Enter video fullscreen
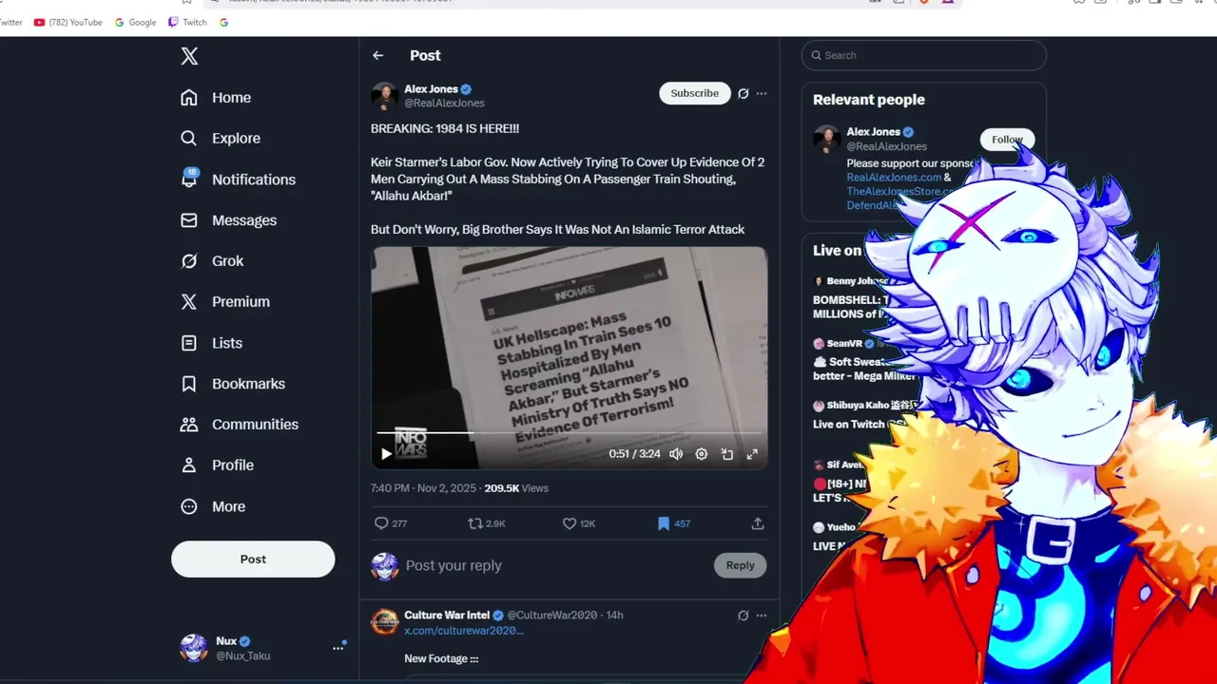Viewport: 1217px width, 684px height. [x=752, y=454]
